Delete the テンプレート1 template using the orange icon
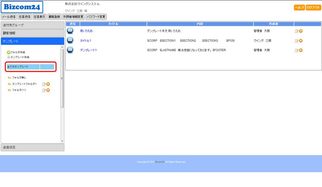This screenshot has height=187, width=322. click(x=301, y=50)
